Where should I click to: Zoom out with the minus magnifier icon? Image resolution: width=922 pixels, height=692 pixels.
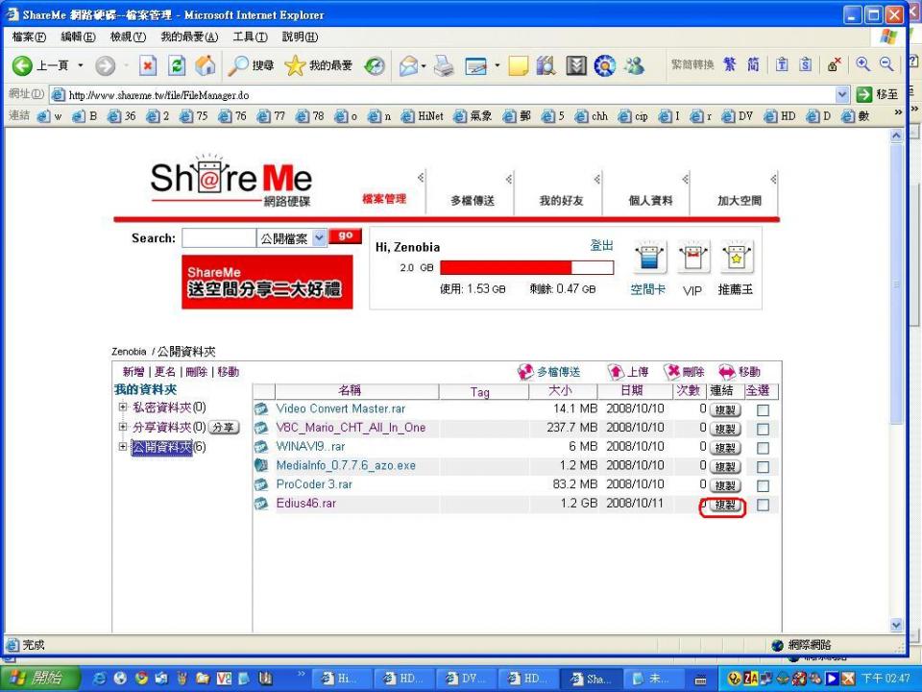(886, 64)
